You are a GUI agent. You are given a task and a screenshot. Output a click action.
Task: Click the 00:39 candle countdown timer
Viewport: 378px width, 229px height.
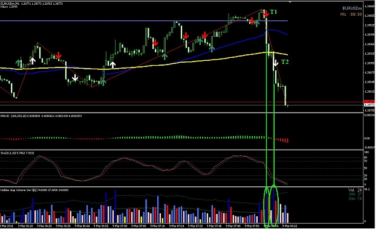click(356, 14)
